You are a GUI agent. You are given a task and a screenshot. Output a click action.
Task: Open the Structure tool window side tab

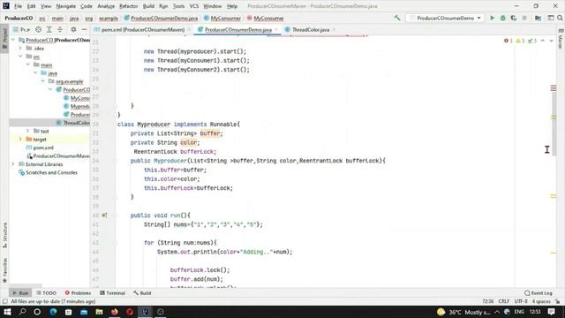click(x=4, y=235)
